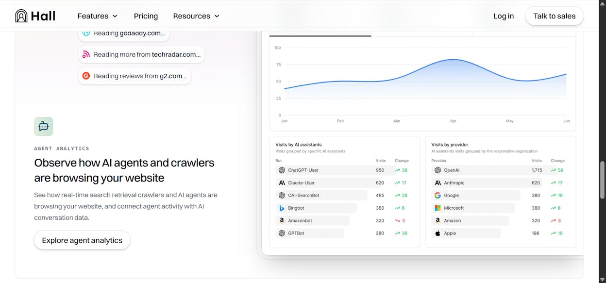606x283 pixels.
Task: Click the Apple provider icon
Action: tap(438, 233)
